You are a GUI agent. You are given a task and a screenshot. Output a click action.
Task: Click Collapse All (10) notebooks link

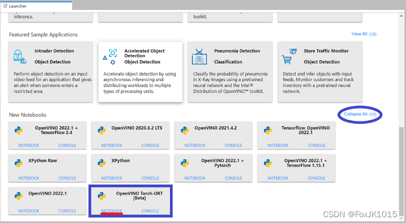(360, 114)
